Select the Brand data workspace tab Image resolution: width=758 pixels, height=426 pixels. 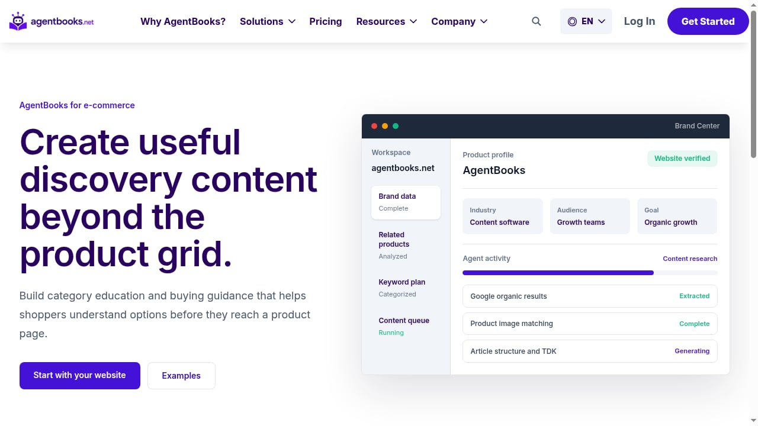pyautogui.click(x=406, y=202)
